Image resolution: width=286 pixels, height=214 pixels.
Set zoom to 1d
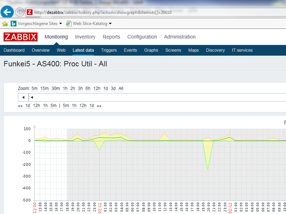(x=105, y=88)
